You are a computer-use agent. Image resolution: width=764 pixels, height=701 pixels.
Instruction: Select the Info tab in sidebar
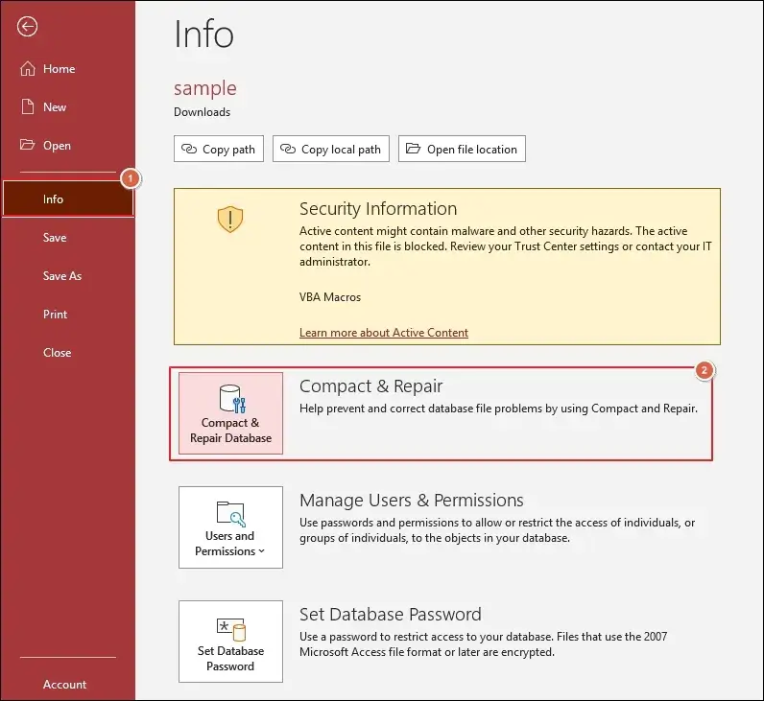point(54,199)
